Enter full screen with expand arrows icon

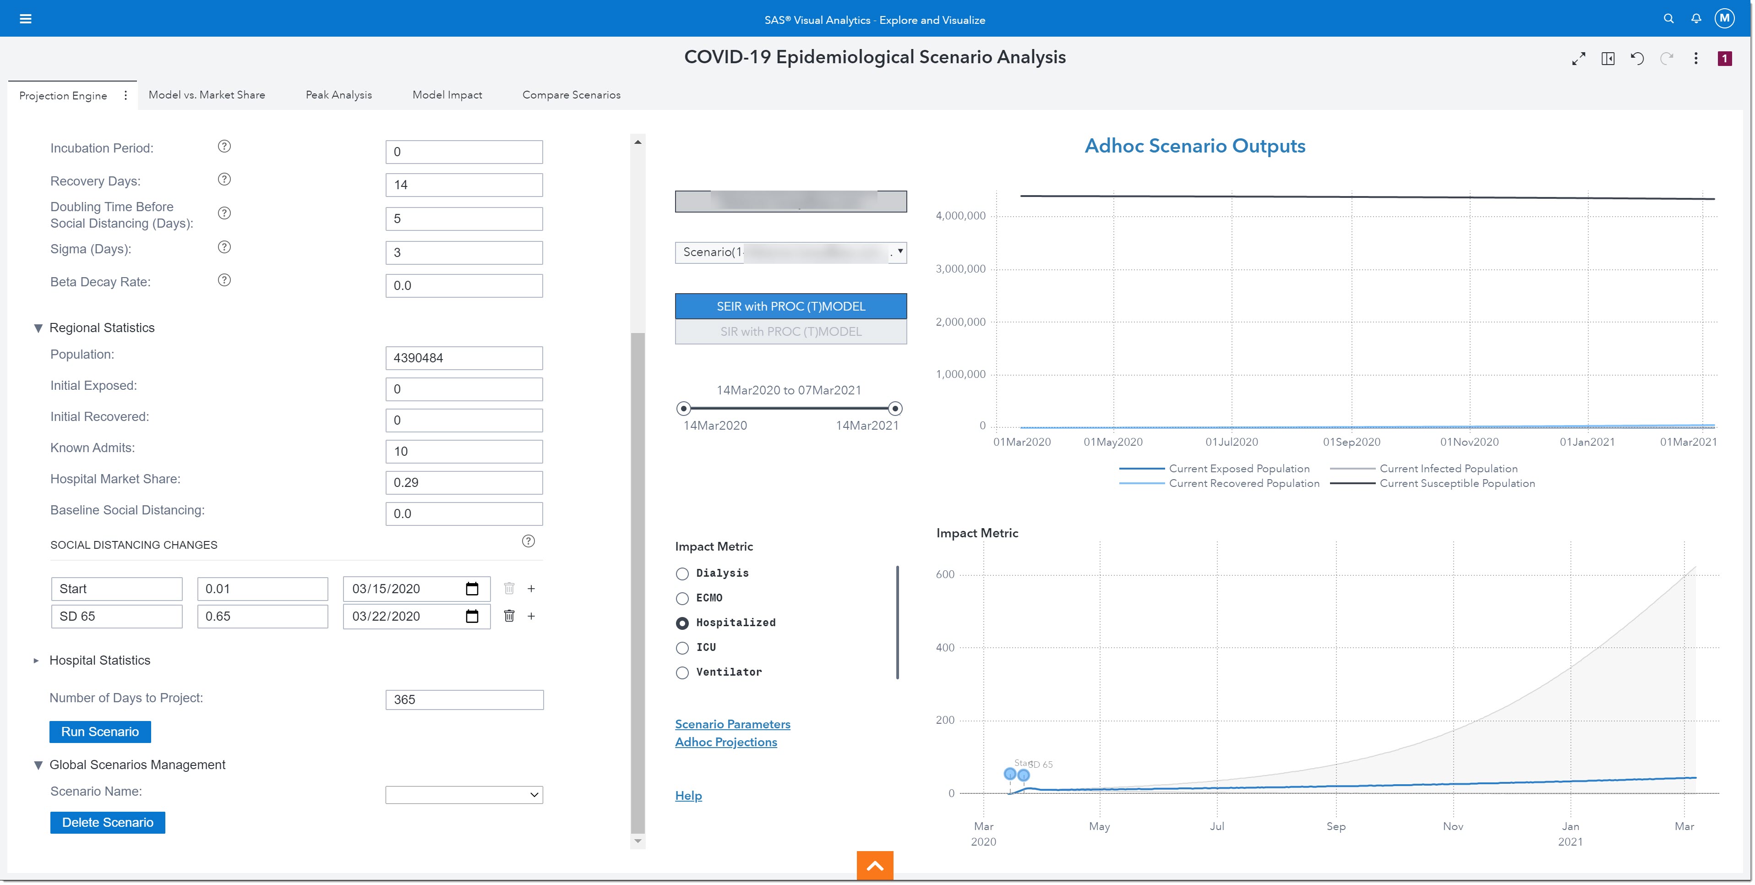click(x=1579, y=59)
